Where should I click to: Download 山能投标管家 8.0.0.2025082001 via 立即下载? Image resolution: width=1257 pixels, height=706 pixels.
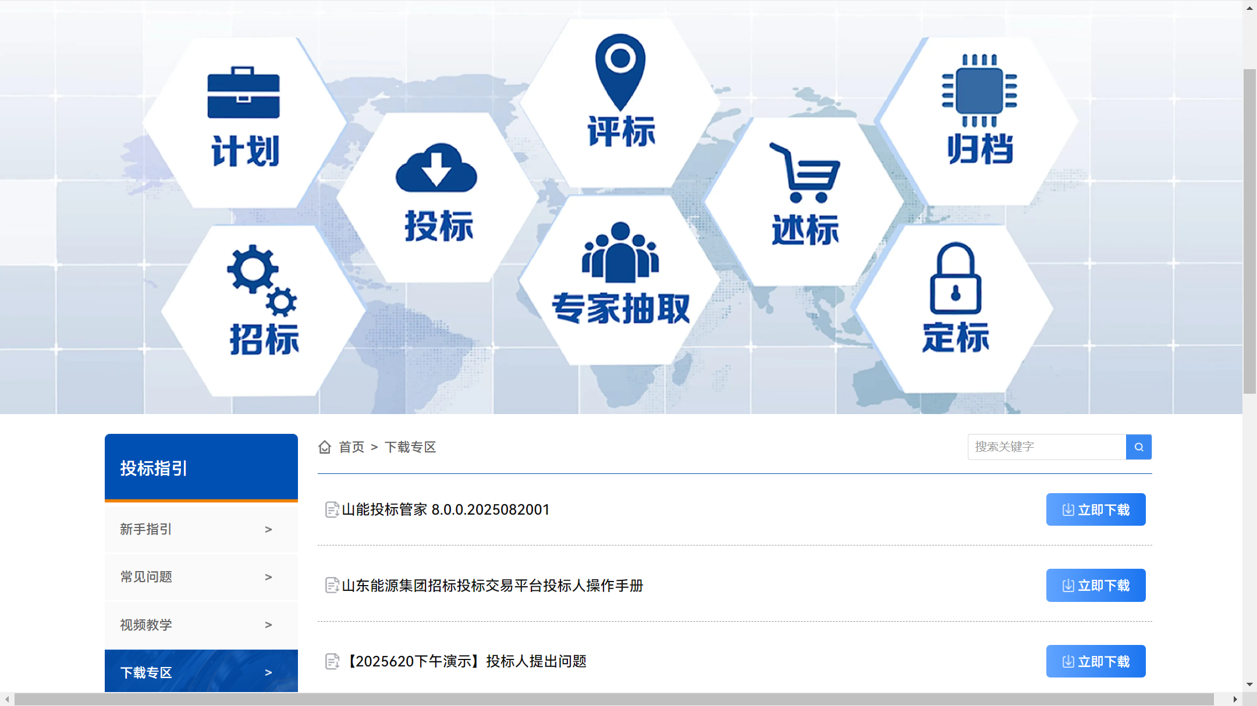point(1095,509)
